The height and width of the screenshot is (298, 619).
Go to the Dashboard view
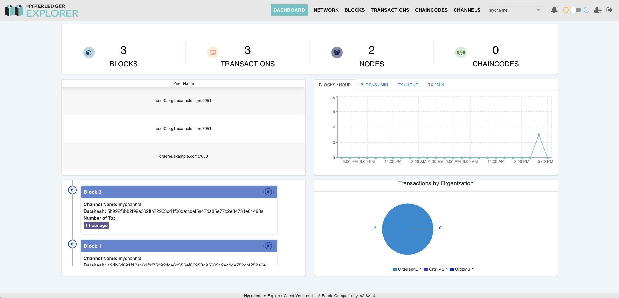(x=289, y=10)
